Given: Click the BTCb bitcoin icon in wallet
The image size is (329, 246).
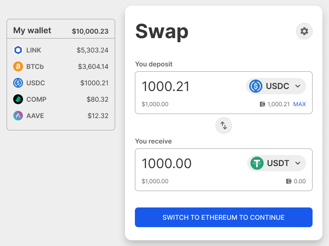Looking at the screenshot, I should coord(18,66).
